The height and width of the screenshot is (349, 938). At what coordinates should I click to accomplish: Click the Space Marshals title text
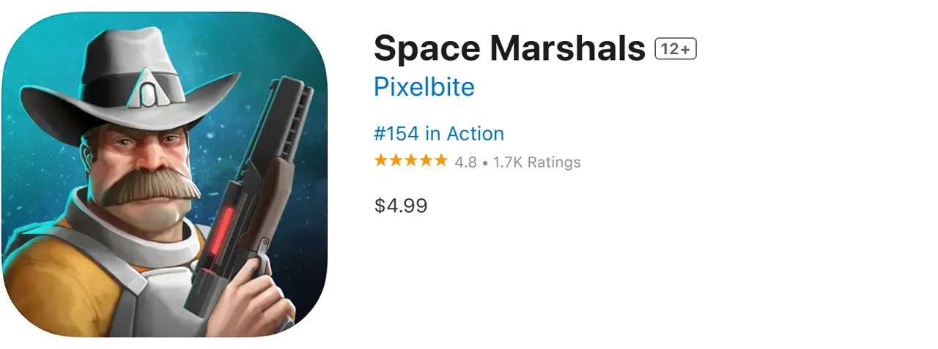pyautogui.click(x=509, y=49)
